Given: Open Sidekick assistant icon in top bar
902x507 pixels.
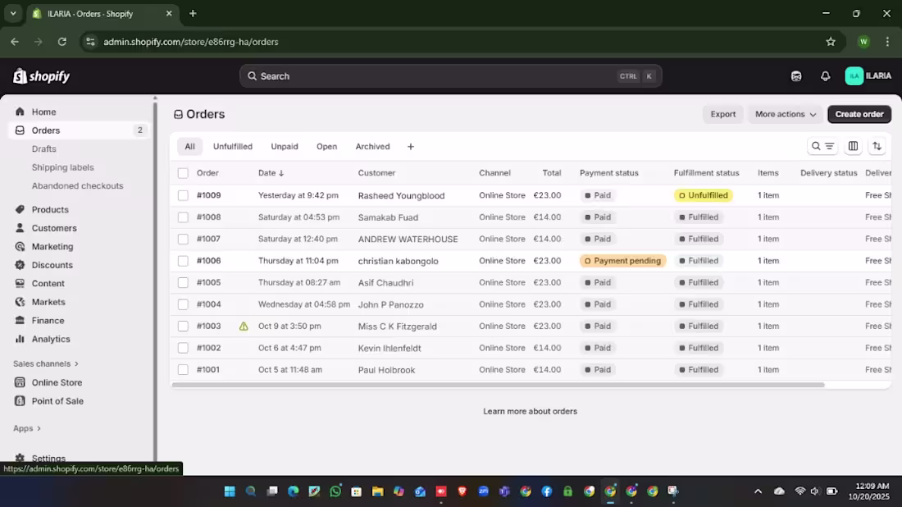Looking at the screenshot, I should pos(796,76).
